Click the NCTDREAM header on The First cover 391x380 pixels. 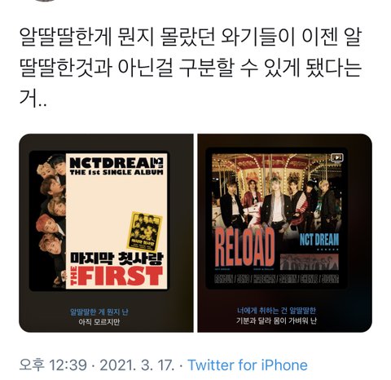(116, 163)
